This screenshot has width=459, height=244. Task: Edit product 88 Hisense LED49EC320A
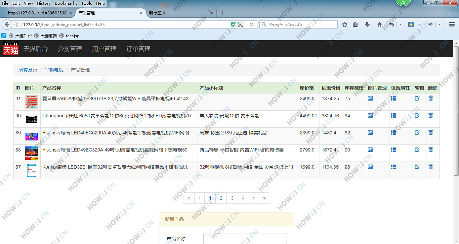click(x=417, y=150)
